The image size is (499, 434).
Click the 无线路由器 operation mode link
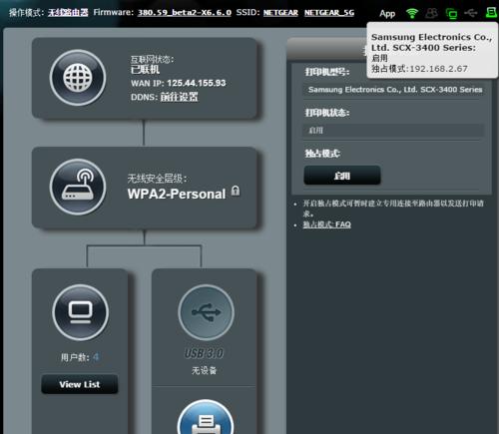68,13
